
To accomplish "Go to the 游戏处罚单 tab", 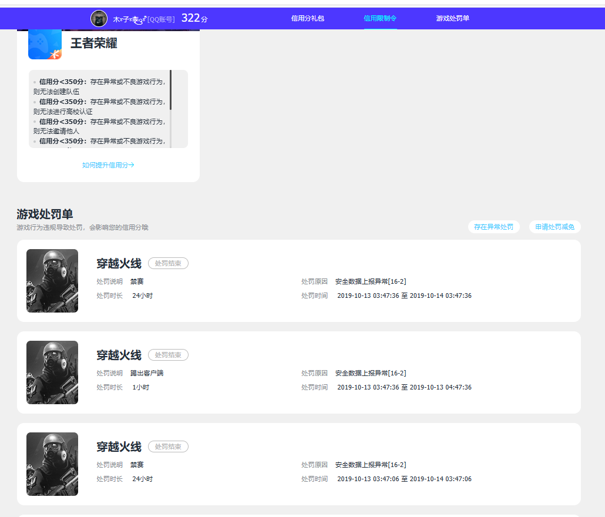I will point(453,18).
